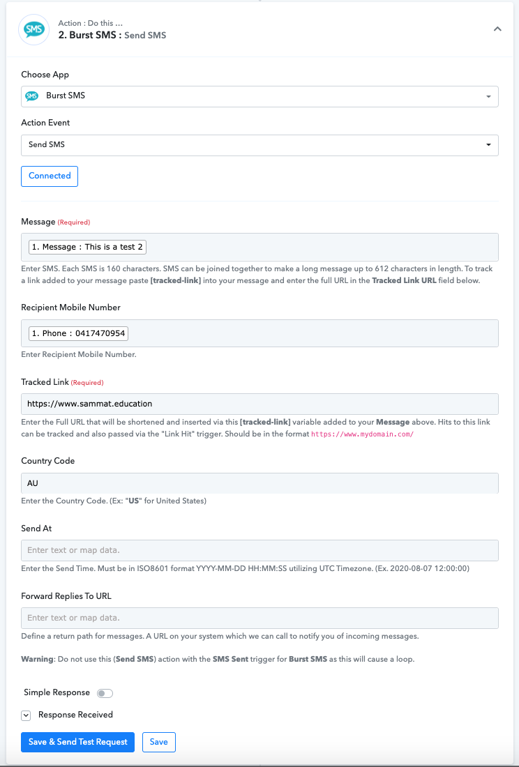Click the Burst SMS logo in header
This screenshot has width=519, height=767.
coord(33,29)
